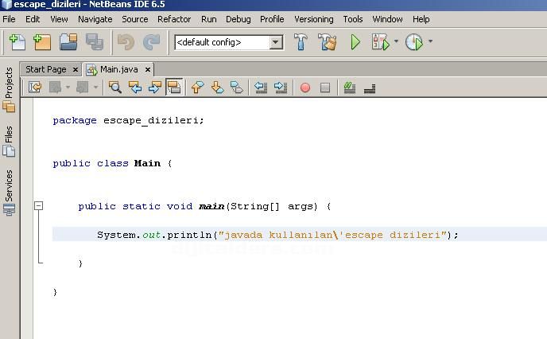Click the Open Project folder icon
547x339 pixels.
tap(68, 42)
